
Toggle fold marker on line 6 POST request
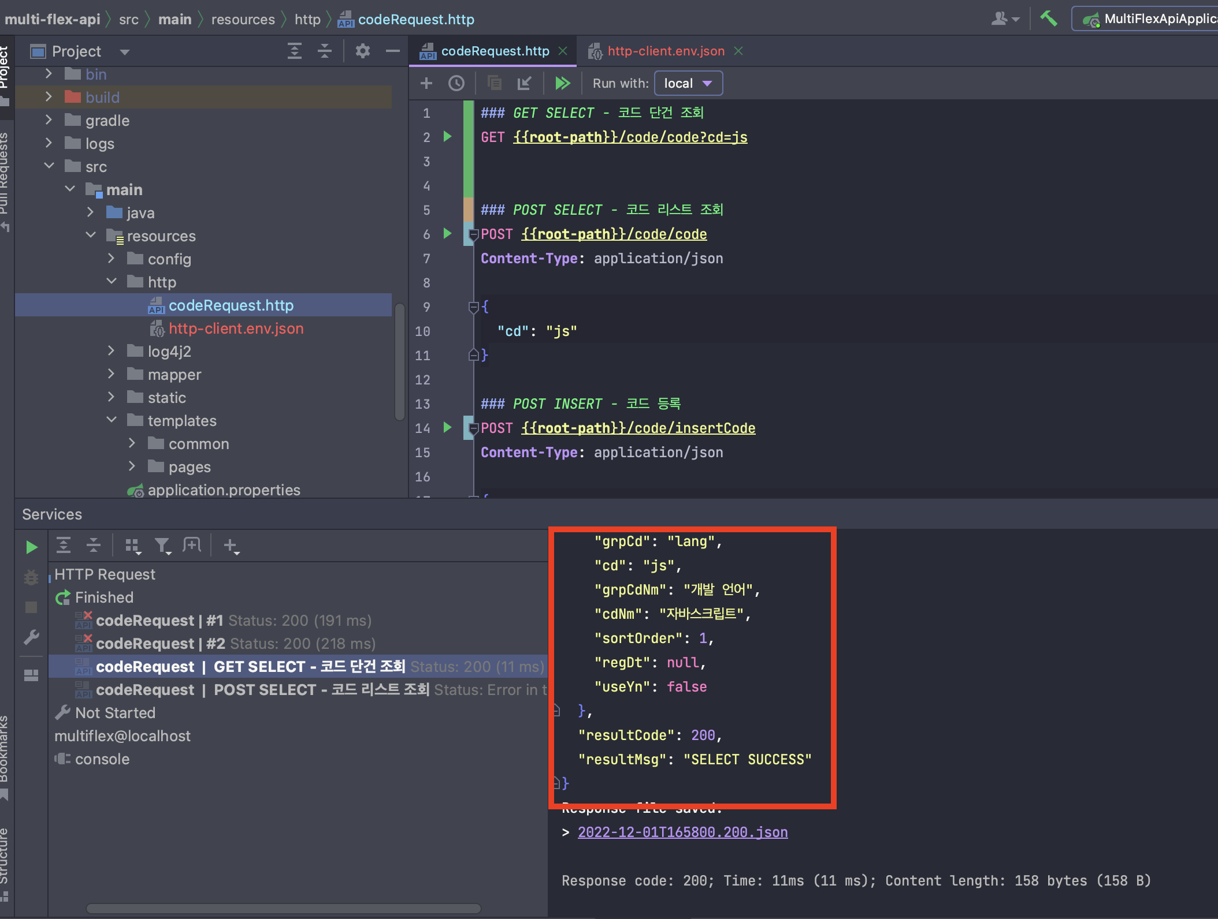(x=473, y=234)
